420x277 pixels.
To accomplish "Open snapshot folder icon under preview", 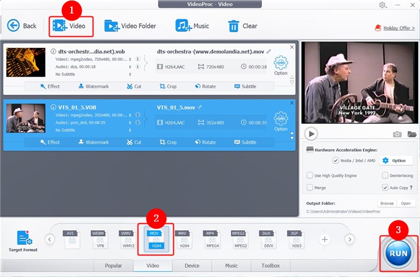I will 412,134.
